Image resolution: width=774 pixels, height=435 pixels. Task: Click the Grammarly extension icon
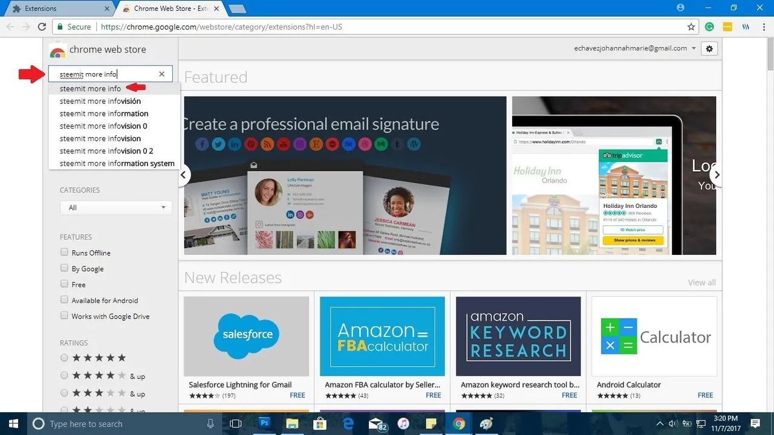click(710, 27)
